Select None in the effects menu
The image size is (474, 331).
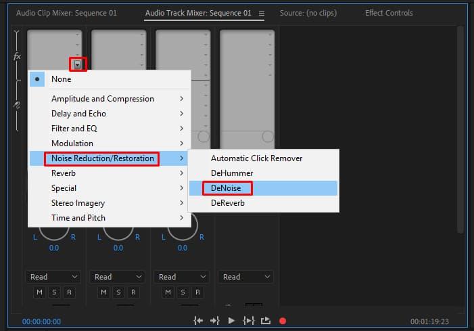pos(110,79)
